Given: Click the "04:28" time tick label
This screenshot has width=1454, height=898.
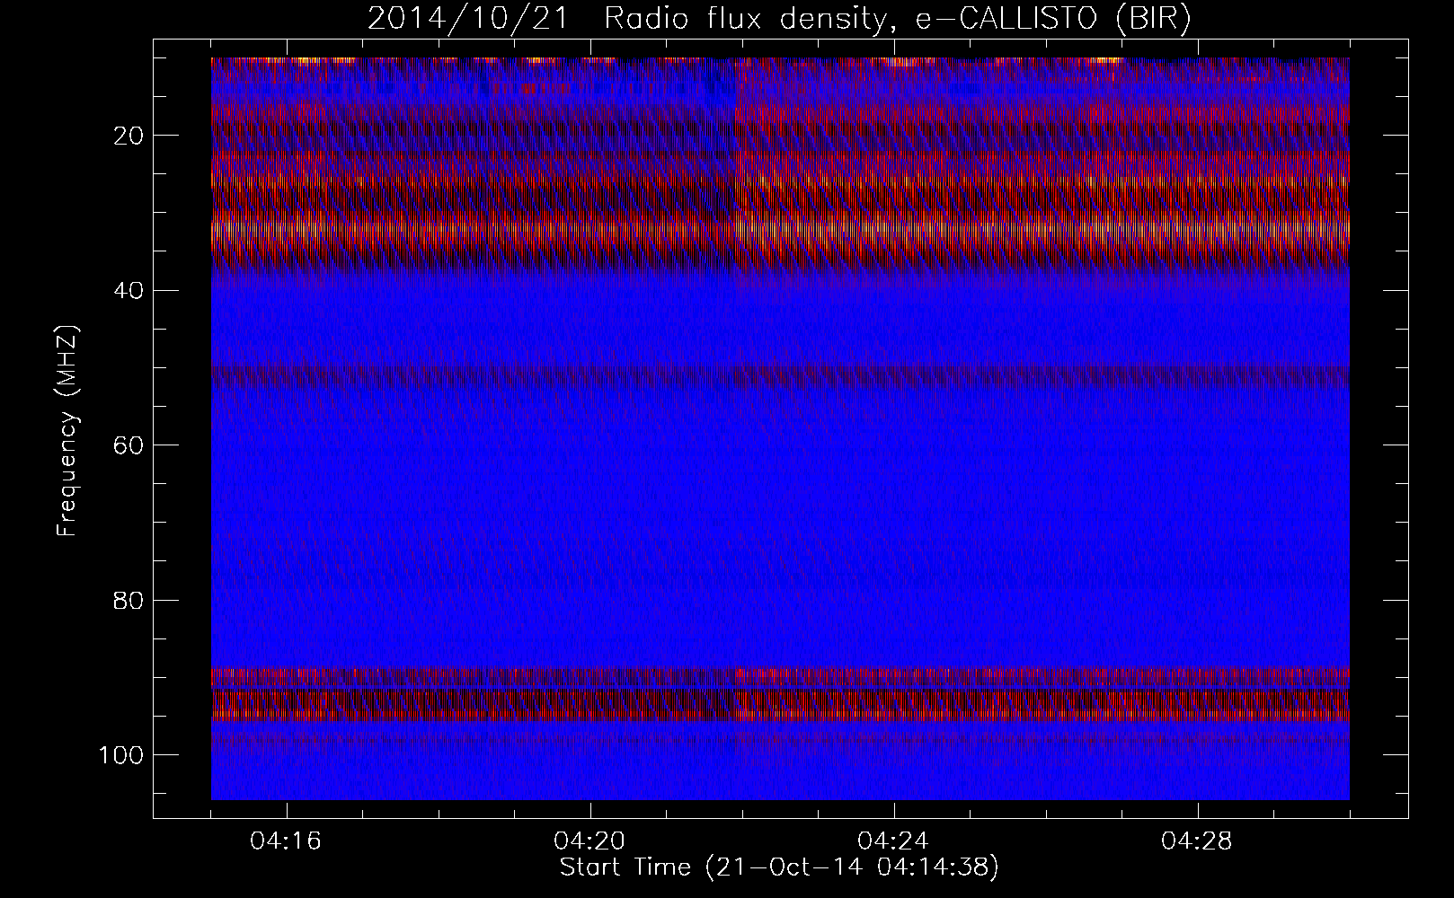Looking at the screenshot, I should 1197,841.
